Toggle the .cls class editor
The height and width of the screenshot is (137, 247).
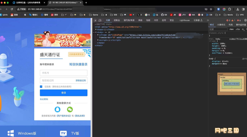click(237, 29)
